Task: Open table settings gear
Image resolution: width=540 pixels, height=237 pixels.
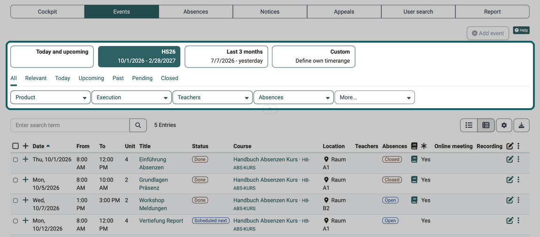Action: tap(504, 126)
